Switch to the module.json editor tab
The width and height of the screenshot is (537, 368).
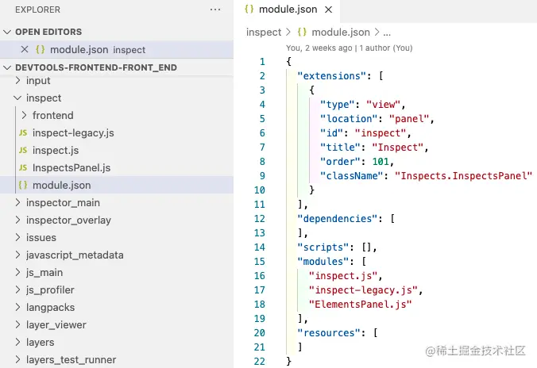click(x=288, y=10)
